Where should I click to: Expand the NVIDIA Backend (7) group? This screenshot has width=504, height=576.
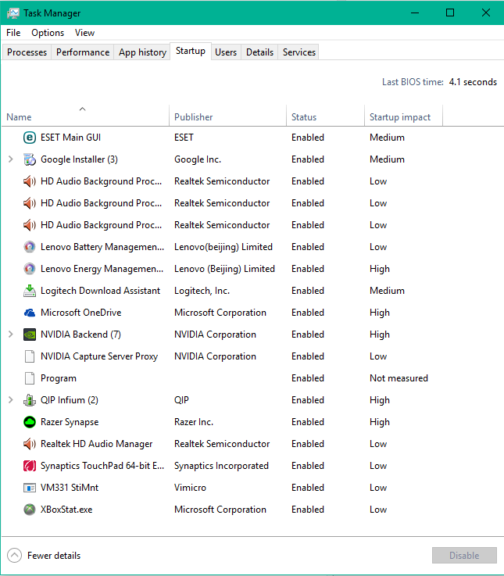(x=11, y=335)
